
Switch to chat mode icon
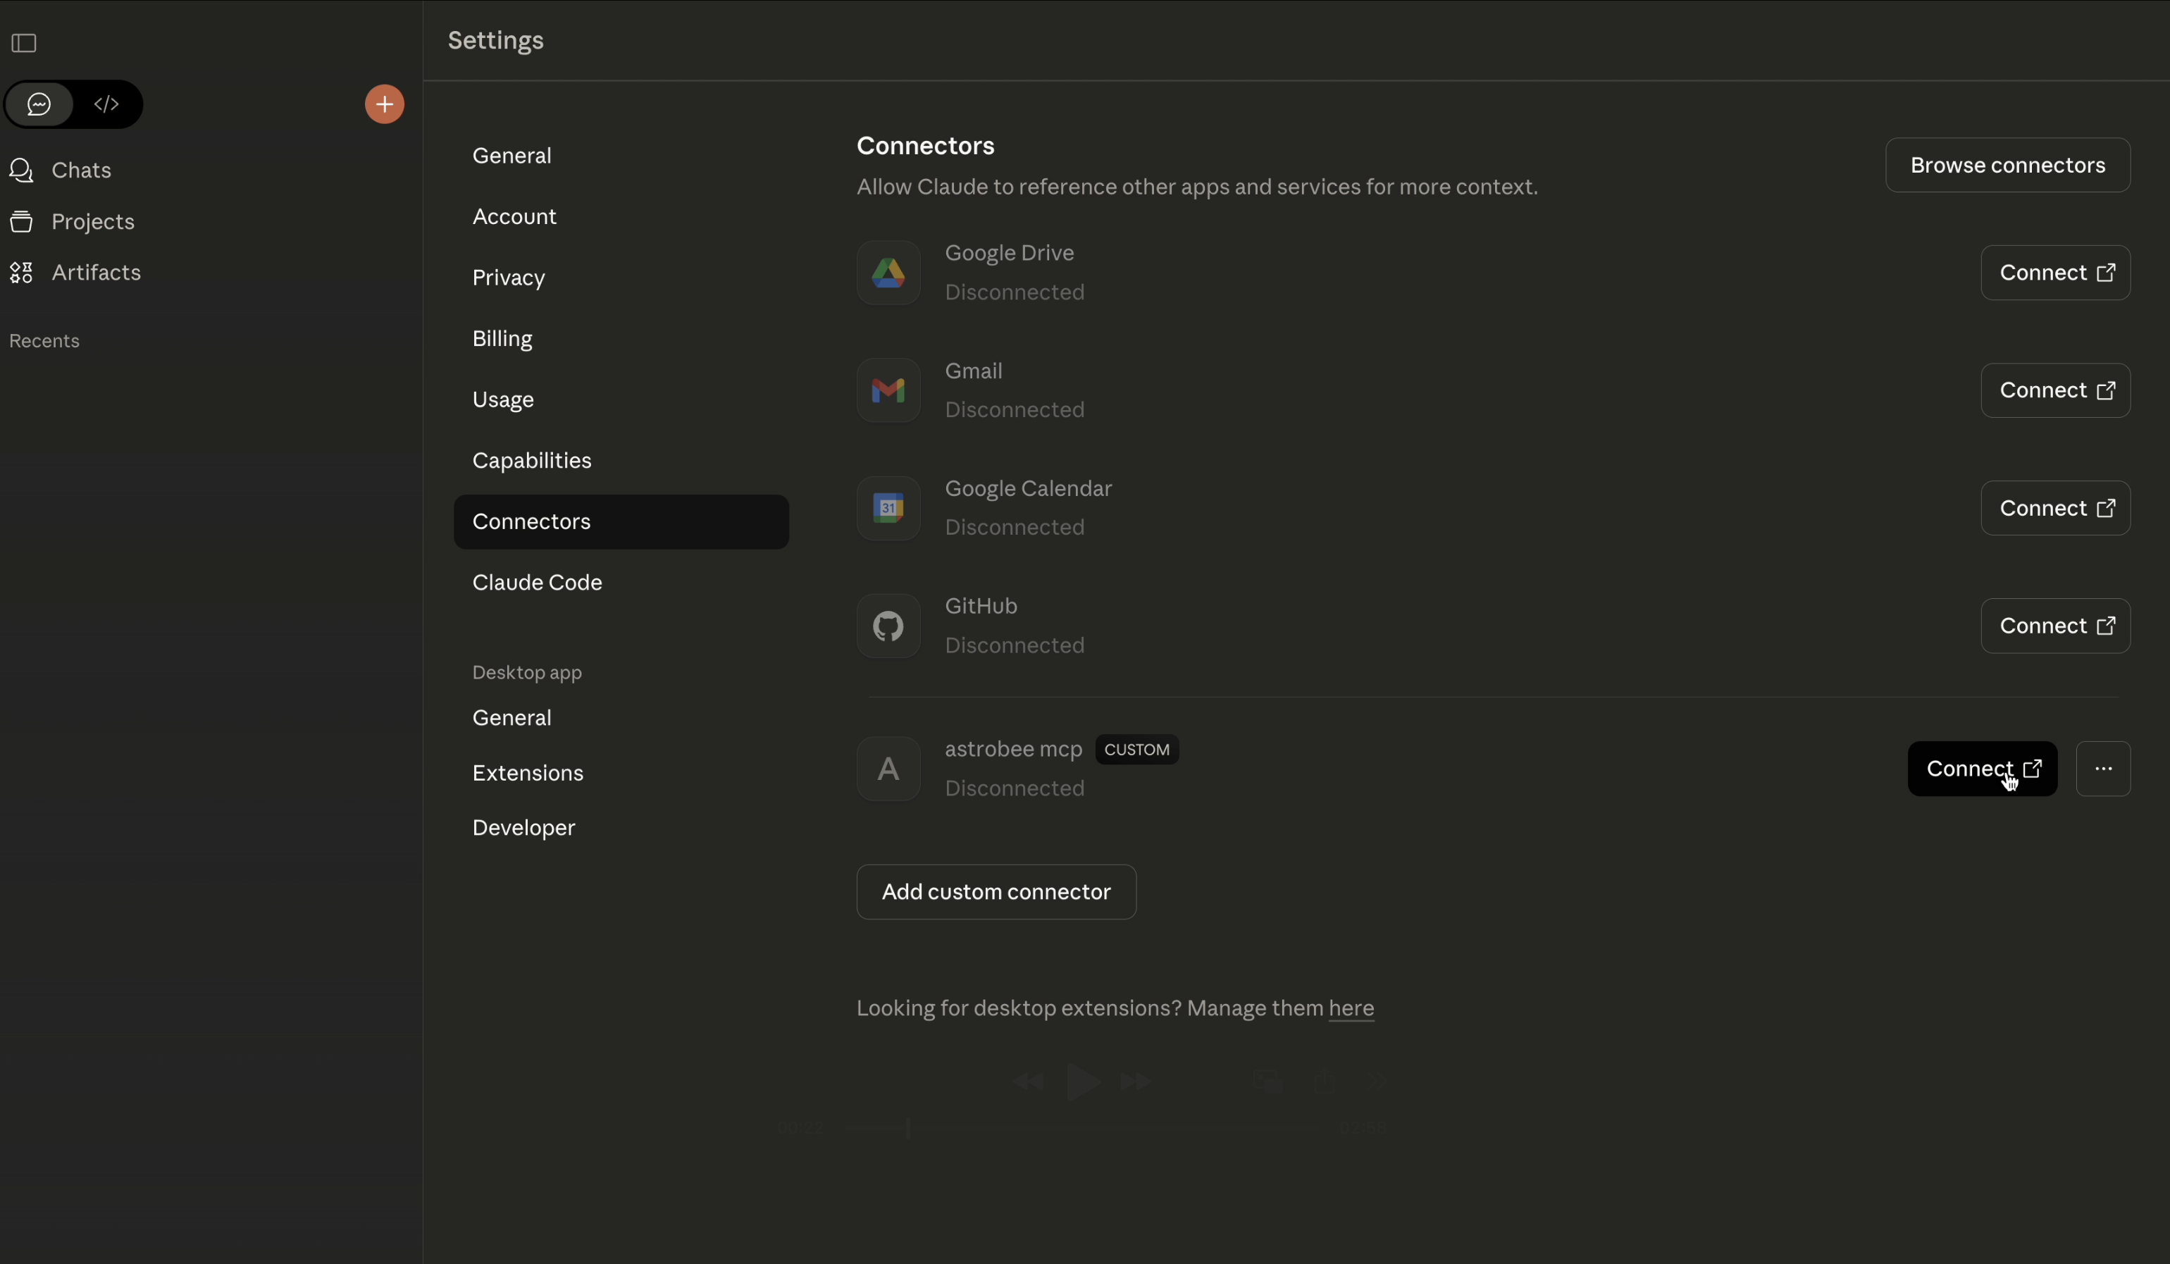coord(39,104)
